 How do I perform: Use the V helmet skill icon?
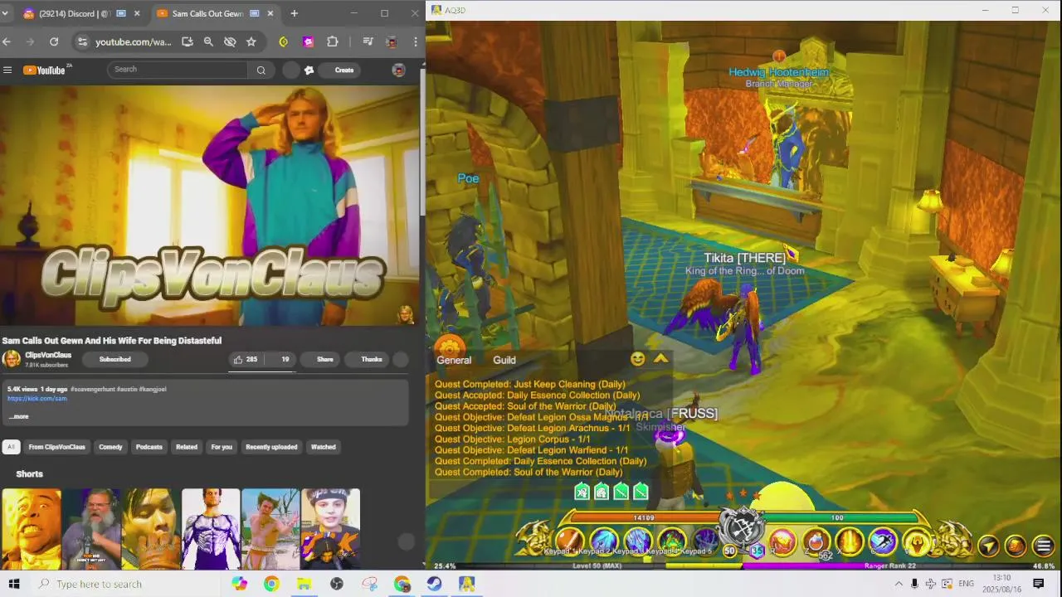(x=917, y=542)
